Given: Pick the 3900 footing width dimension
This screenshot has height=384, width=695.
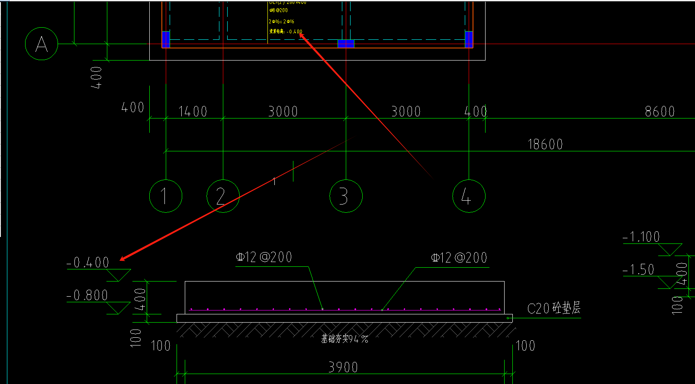Looking at the screenshot, I should point(343,368).
